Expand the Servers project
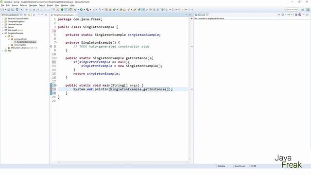Screen dimensions: 311x175 pyautogui.click(x=3, y=27)
